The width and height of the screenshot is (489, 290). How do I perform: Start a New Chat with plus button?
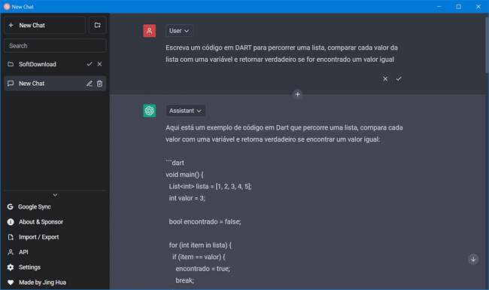(44, 25)
